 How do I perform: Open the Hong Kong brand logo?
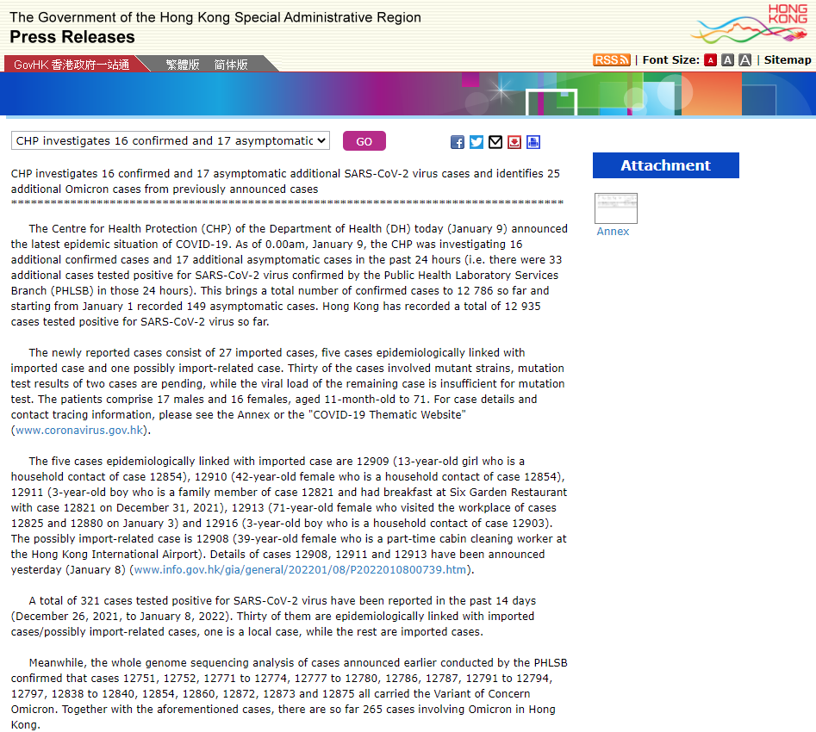point(750,23)
